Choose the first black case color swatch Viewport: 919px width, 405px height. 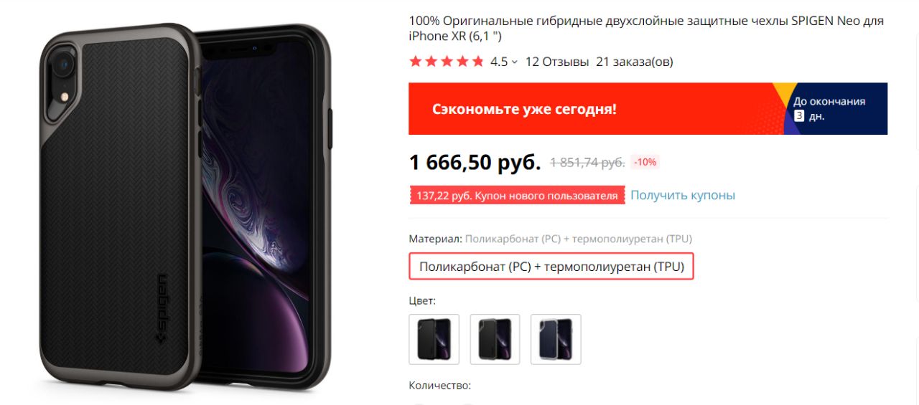point(434,339)
